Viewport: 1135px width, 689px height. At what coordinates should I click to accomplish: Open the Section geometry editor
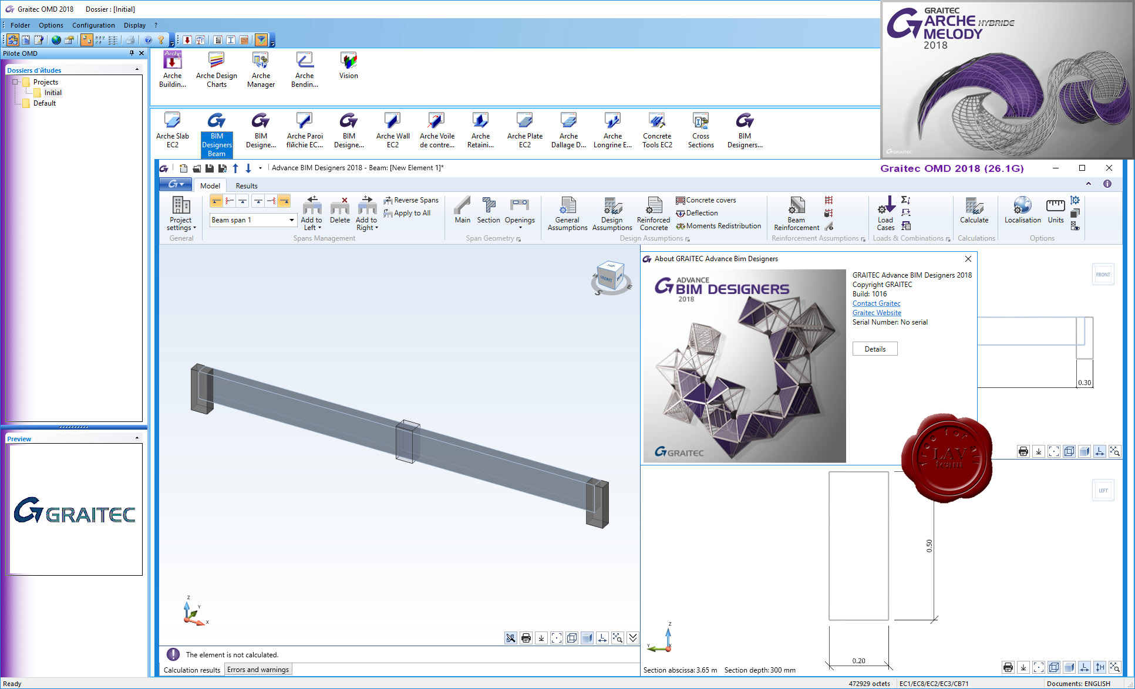click(x=489, y=210)
